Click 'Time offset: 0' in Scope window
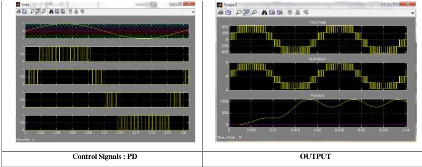Screen dimensions: 422x167 [26, 140]
